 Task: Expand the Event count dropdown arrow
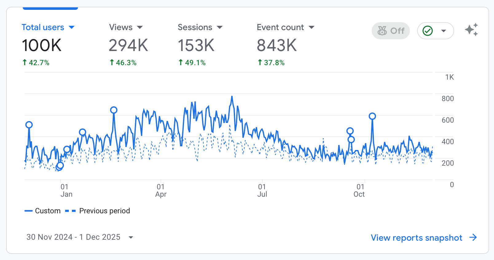(x=312, y=27)
